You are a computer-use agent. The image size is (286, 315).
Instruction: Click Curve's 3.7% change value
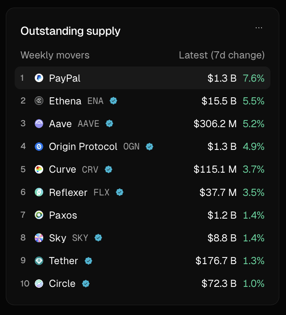253,170
